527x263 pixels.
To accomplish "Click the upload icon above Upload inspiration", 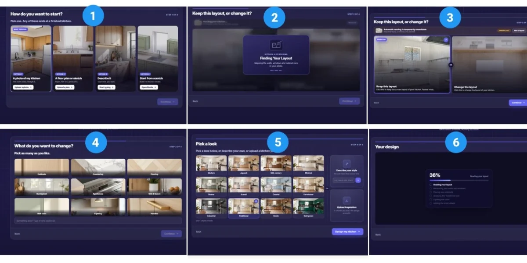I will click(347, 200).
